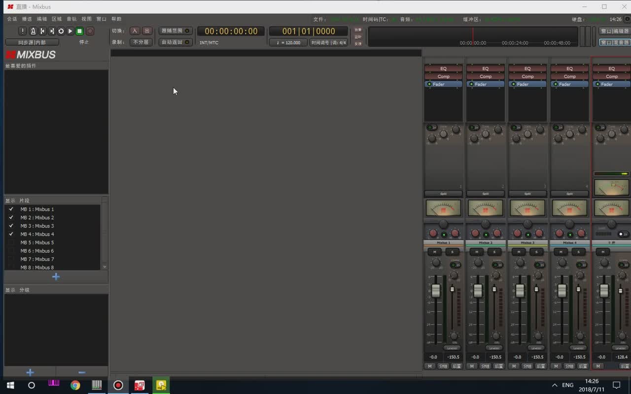Uncheck MB 1 : Mixbus 1 visibility

[x=11, y=209]
